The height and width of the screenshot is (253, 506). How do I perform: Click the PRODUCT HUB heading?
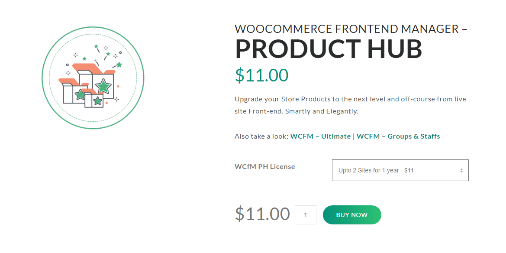pyautogui.click(x=328, y=49)
